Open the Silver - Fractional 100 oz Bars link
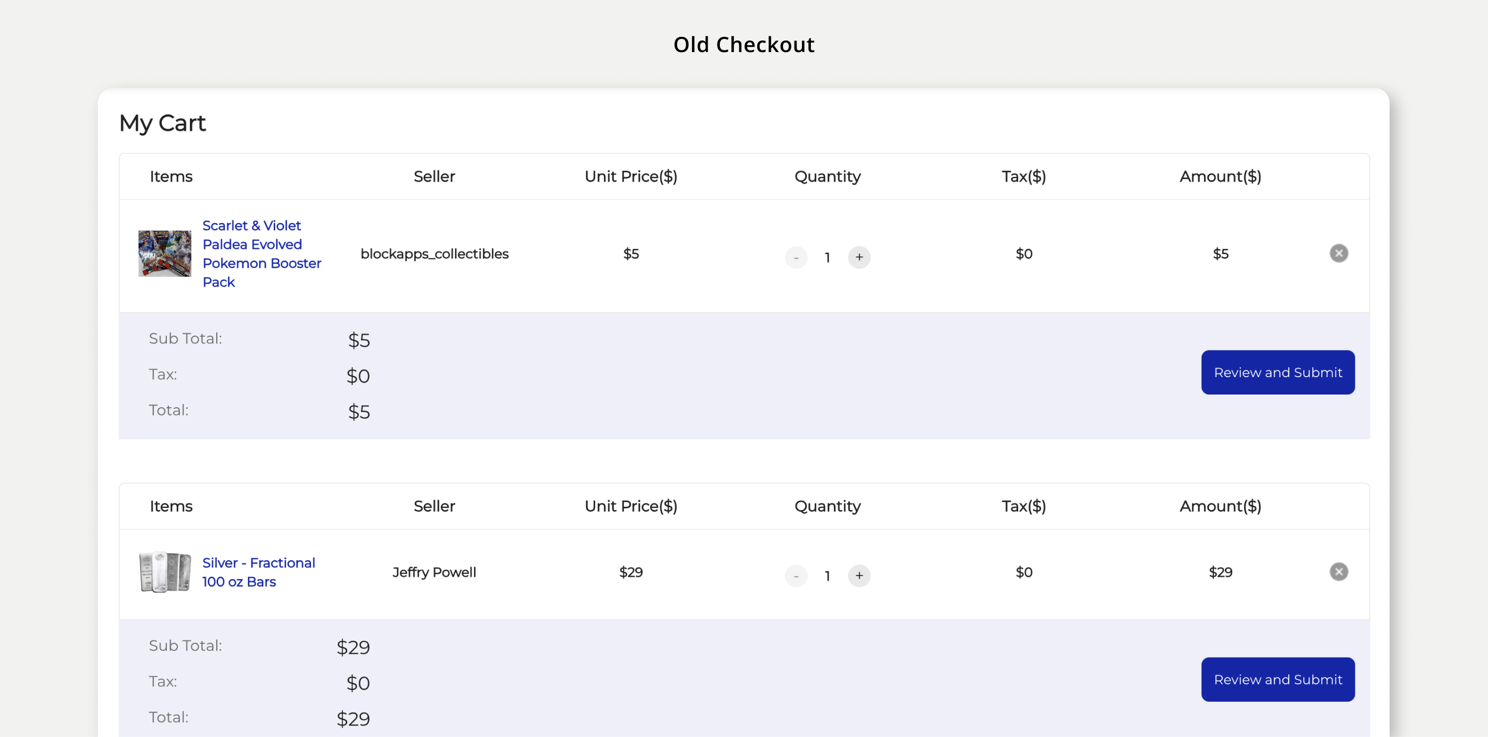 point(258,572)
